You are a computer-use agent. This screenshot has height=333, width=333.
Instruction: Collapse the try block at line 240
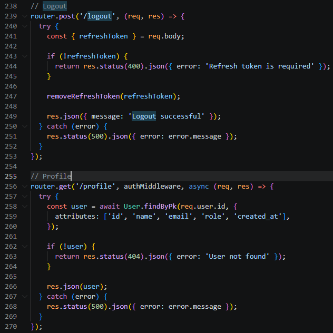tap(25, 26)
